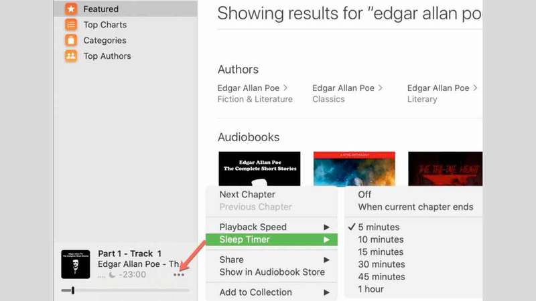Select When current chapter ends option

(415, 207)
